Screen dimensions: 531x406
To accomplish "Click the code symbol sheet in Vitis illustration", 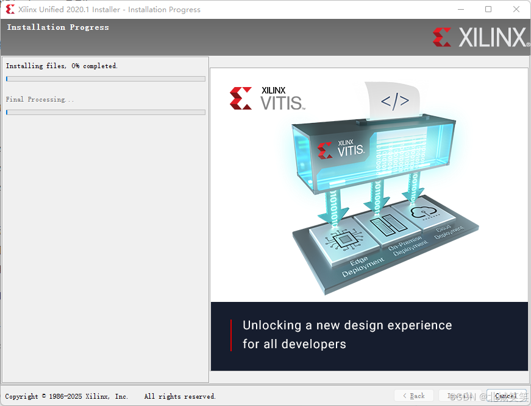I will [393, 100].
